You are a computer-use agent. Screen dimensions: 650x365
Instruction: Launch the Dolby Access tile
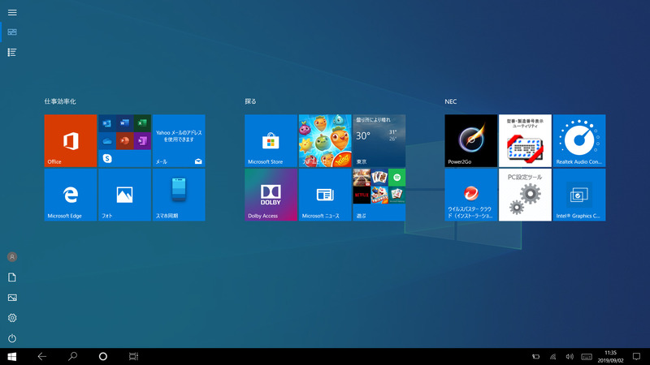coord(271,195)
